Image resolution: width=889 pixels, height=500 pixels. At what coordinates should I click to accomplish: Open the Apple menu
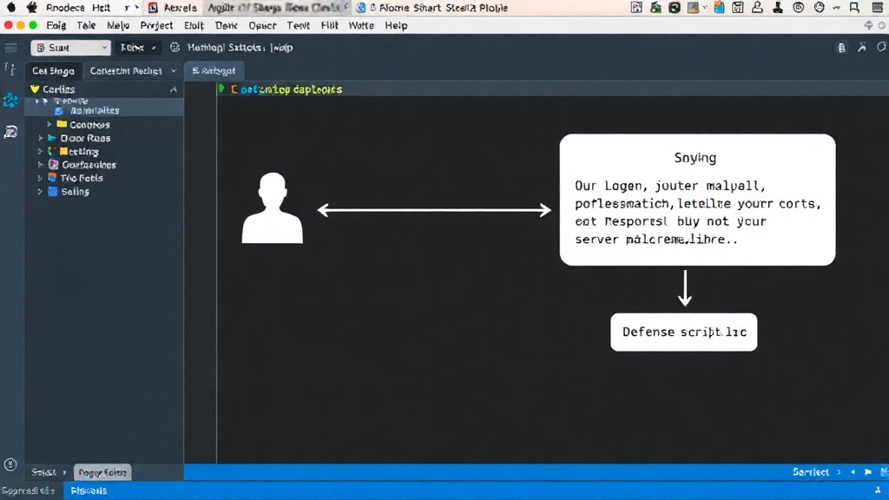(x=10, y=8)
